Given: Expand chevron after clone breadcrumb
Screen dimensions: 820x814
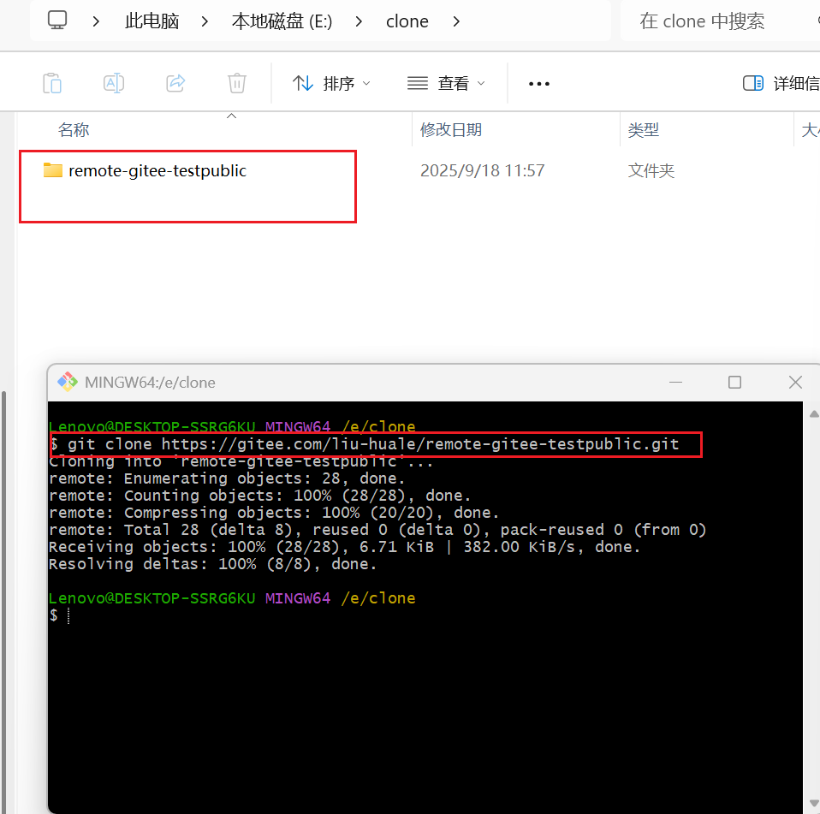Looking at the screenshot, I should click(456, 21).
